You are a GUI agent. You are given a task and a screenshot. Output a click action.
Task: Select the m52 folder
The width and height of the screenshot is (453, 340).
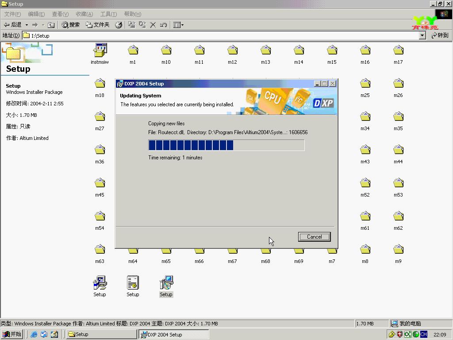tap(365, 187)
